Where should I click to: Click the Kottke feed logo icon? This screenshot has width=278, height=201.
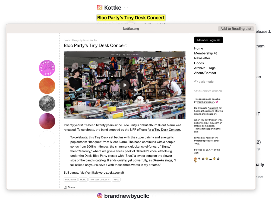tap(100, 7)
